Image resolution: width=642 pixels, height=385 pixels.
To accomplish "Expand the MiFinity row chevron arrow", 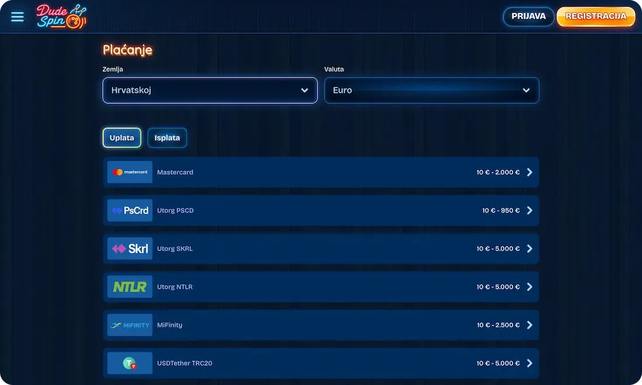I will (529, 325).
